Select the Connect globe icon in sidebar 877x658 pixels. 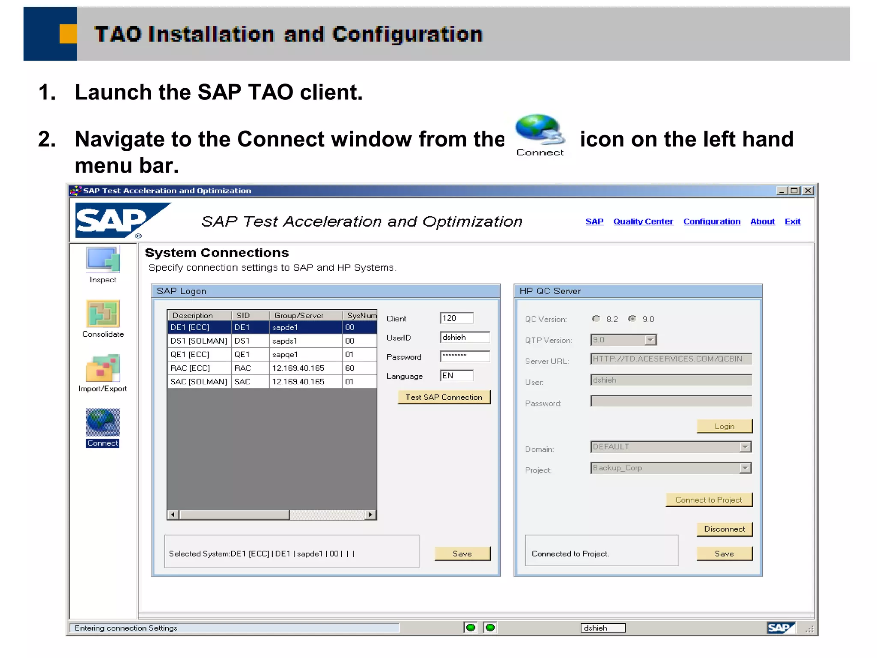[x=103, y=422]
